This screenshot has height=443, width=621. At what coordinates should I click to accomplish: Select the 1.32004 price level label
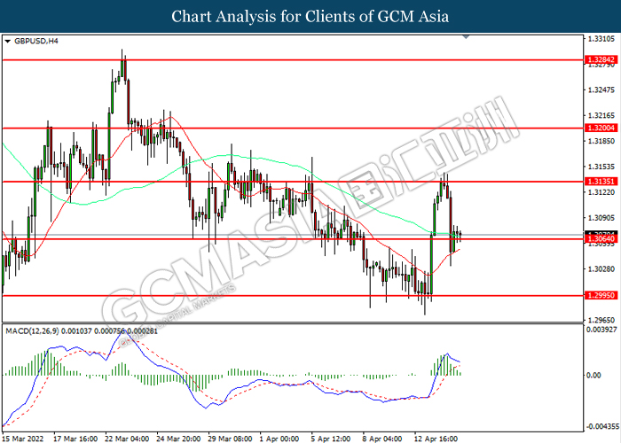coord(601,128)
